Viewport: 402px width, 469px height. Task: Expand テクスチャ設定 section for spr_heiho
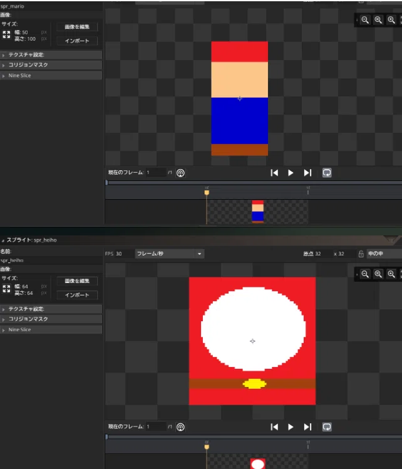[51, 309]
